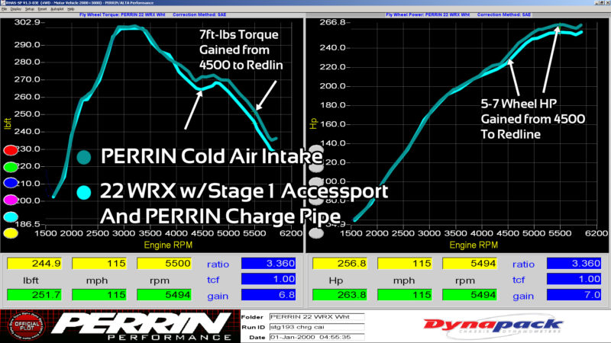Open the Reset menu
Viewport: 611px width, 343px height.
coord(42,9)
